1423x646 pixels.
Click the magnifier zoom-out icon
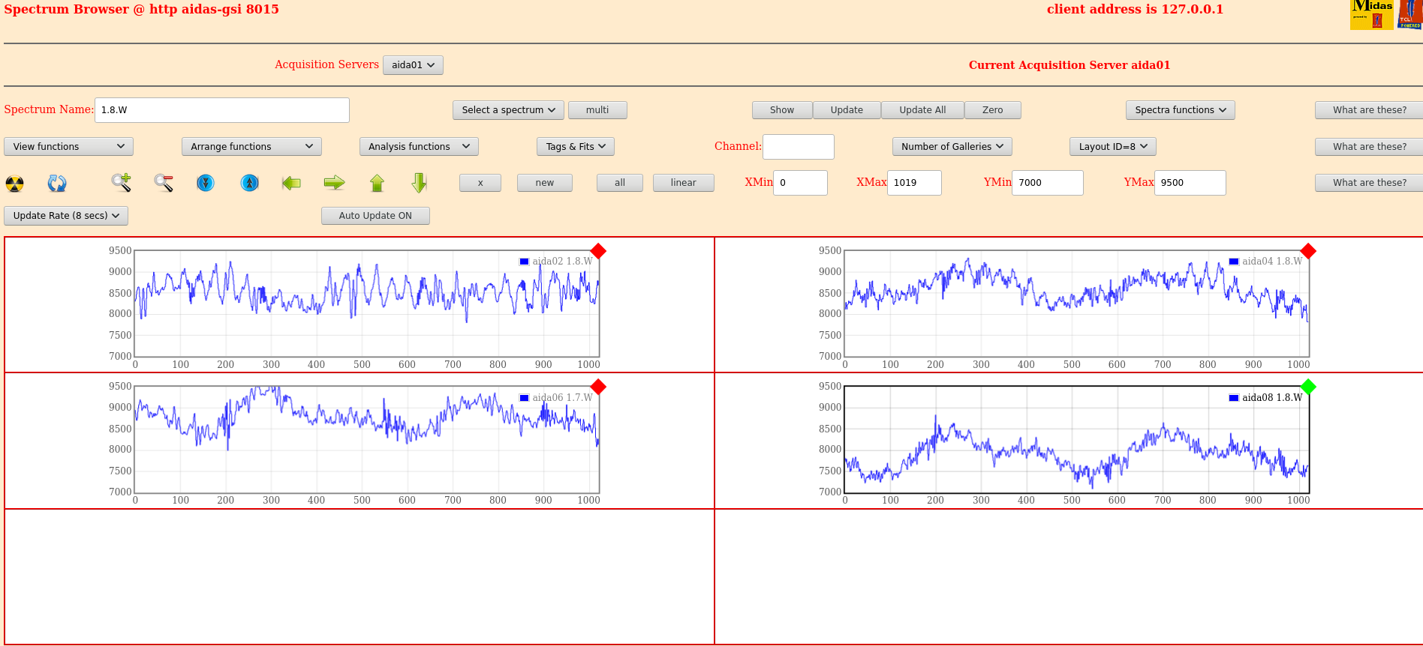click(164, 183)
